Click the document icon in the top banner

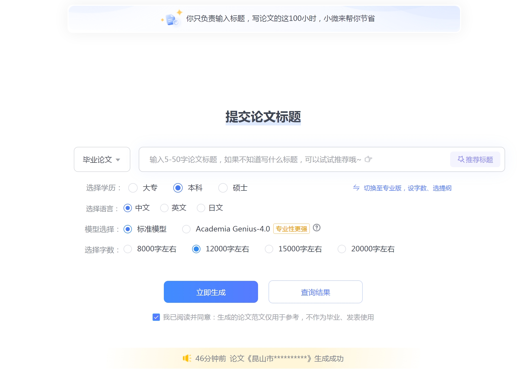170,19
